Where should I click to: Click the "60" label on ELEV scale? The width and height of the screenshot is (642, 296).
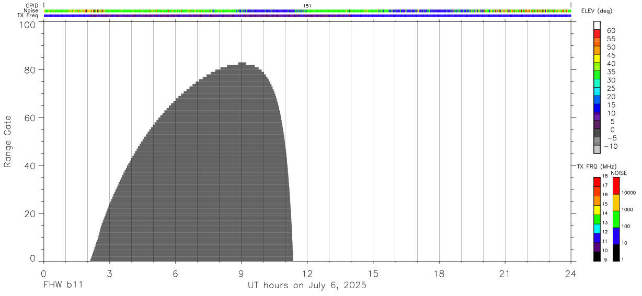click(x=611, y=31)
